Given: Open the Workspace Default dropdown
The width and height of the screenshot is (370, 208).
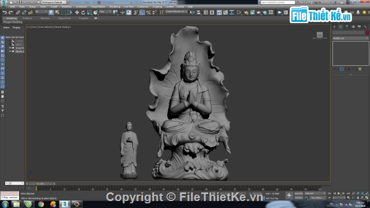Looking at the screenshot, I should (x=54, y=2).
